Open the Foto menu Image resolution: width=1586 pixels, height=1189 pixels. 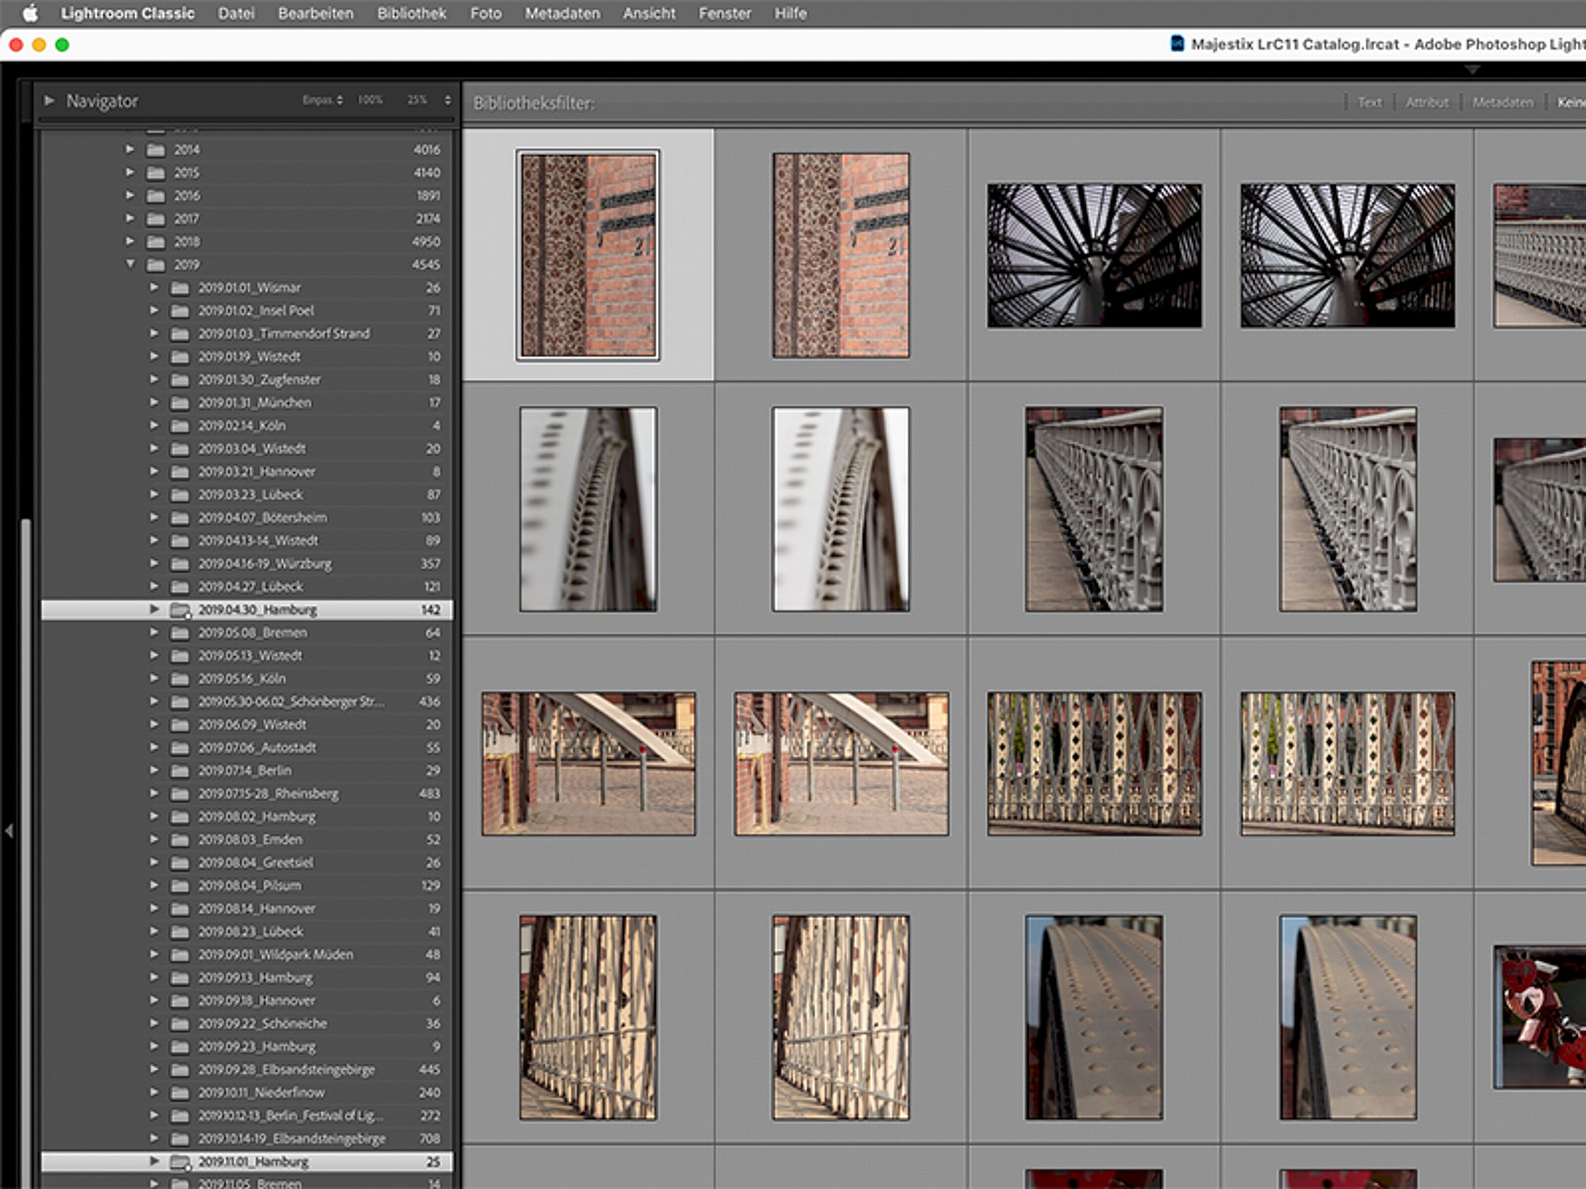point(485,13)
